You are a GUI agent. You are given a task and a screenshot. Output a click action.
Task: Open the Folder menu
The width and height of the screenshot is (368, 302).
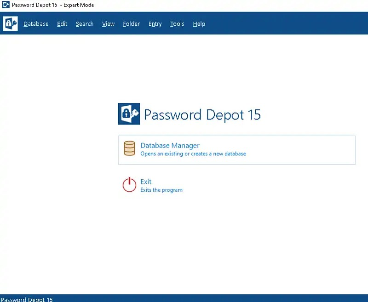pyautogui.click(x=132, y=24)
